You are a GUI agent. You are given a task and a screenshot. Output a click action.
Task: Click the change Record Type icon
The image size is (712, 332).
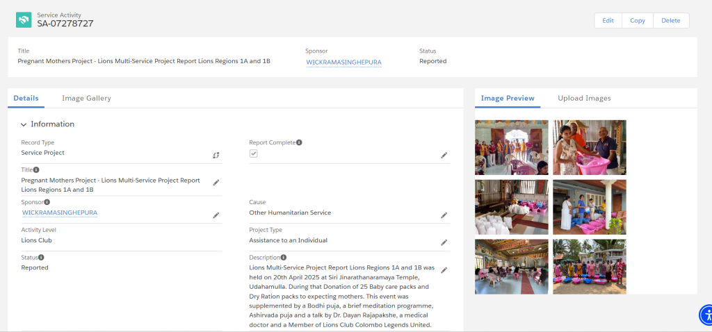(216, 155)
